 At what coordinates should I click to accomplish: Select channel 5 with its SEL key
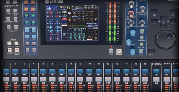tap(43, 71)
